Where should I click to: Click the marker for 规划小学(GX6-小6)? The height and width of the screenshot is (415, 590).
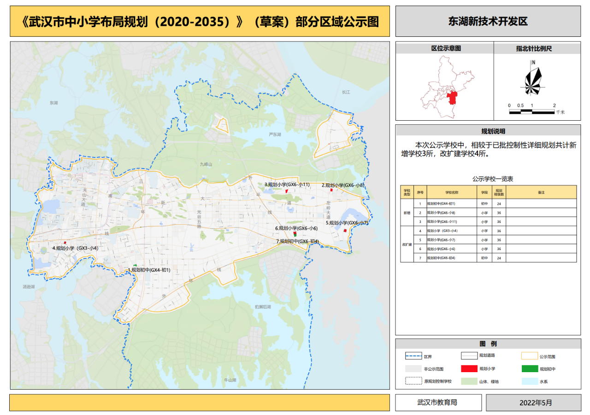coord(295,234)
